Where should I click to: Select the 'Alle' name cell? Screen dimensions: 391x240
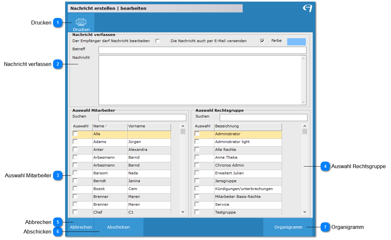click(x=110, y=134)
